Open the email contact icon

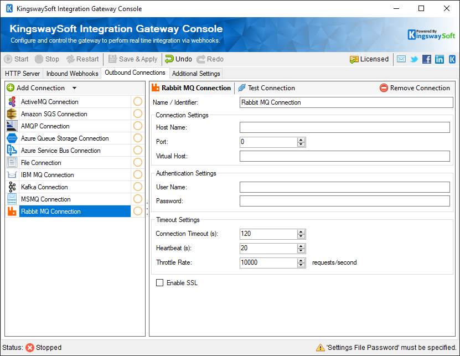point(401,59)
